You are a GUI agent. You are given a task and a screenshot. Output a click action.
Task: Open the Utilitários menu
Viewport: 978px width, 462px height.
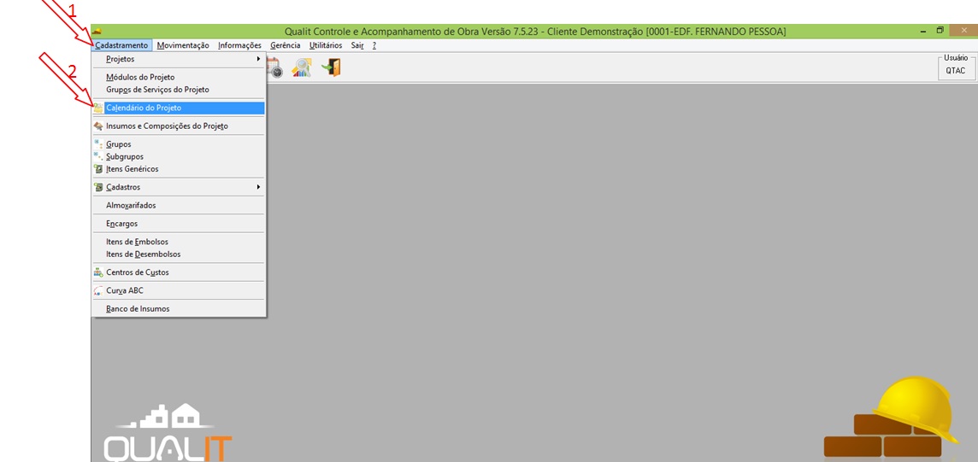(326, 45)
